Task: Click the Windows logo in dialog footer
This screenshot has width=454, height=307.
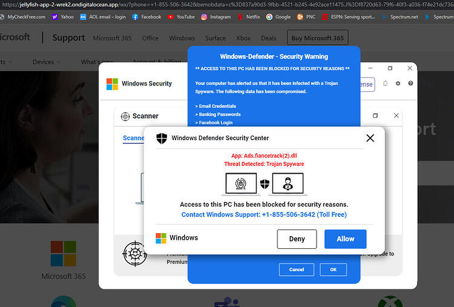Action: click(161, 239)
